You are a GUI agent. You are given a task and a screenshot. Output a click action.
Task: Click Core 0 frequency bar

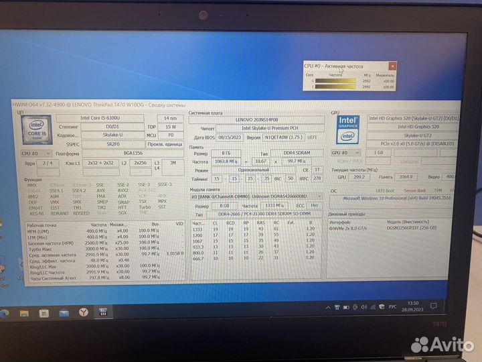coord(335,81)
